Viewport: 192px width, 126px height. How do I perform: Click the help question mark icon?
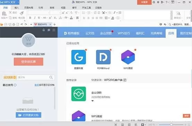(x=166, y=2)
